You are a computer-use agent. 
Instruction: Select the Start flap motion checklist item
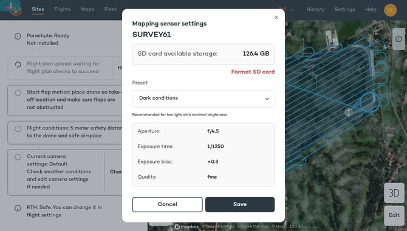click(65, 100)
